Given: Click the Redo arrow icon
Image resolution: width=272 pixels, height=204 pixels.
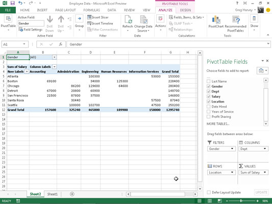Looking at the screenshot, I should pos(31,3).
